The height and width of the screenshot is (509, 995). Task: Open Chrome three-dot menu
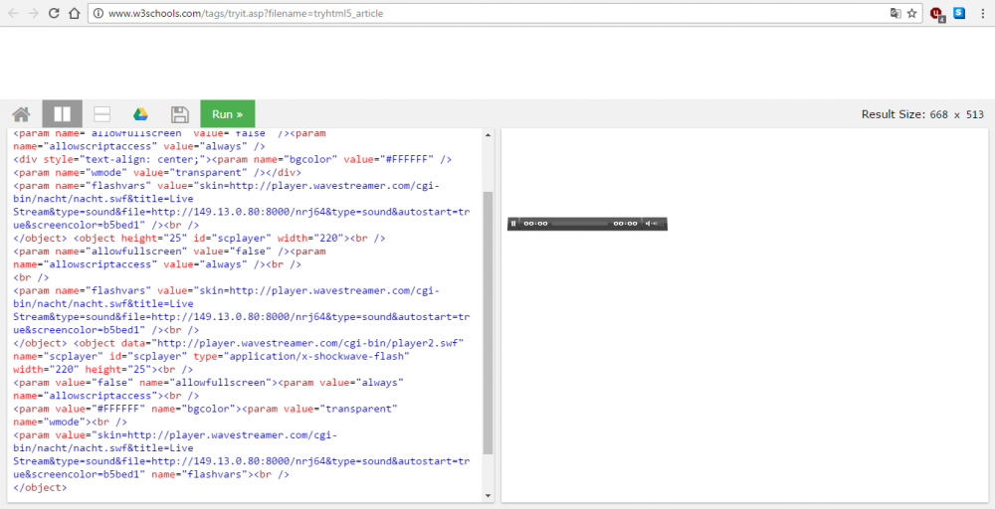pos(981,13)
